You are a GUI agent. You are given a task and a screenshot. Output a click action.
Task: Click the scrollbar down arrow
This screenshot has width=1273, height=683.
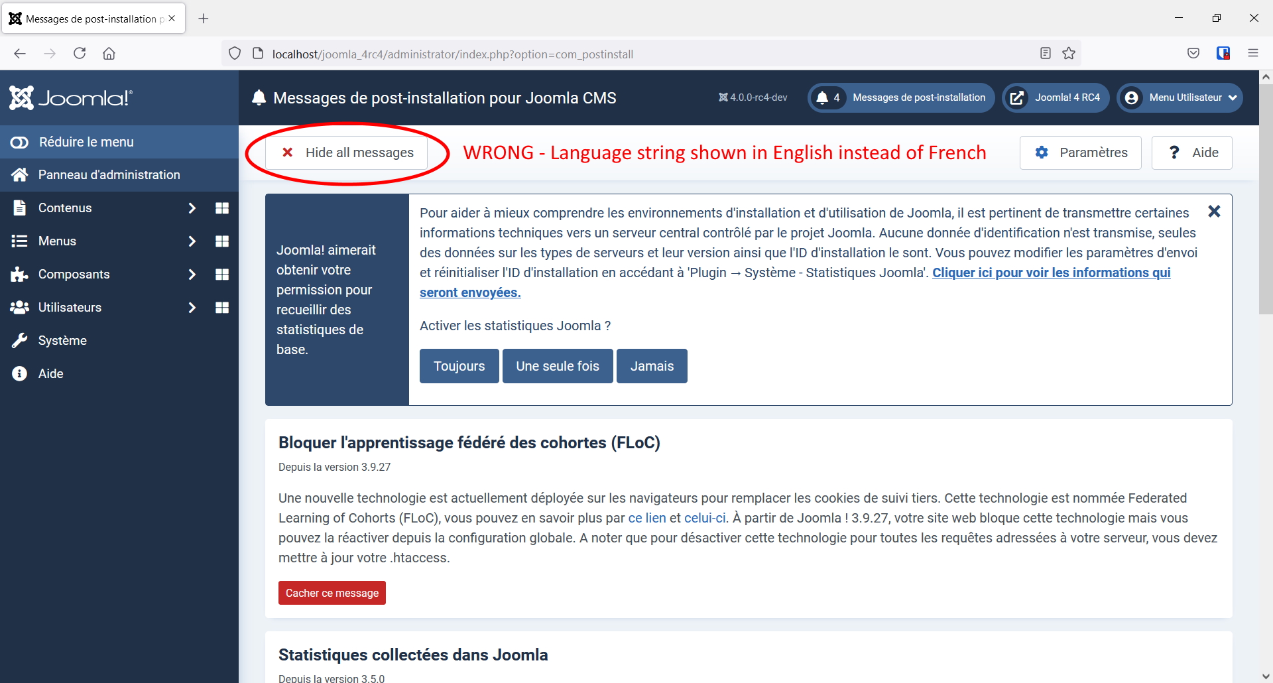tap(1266, 676)
